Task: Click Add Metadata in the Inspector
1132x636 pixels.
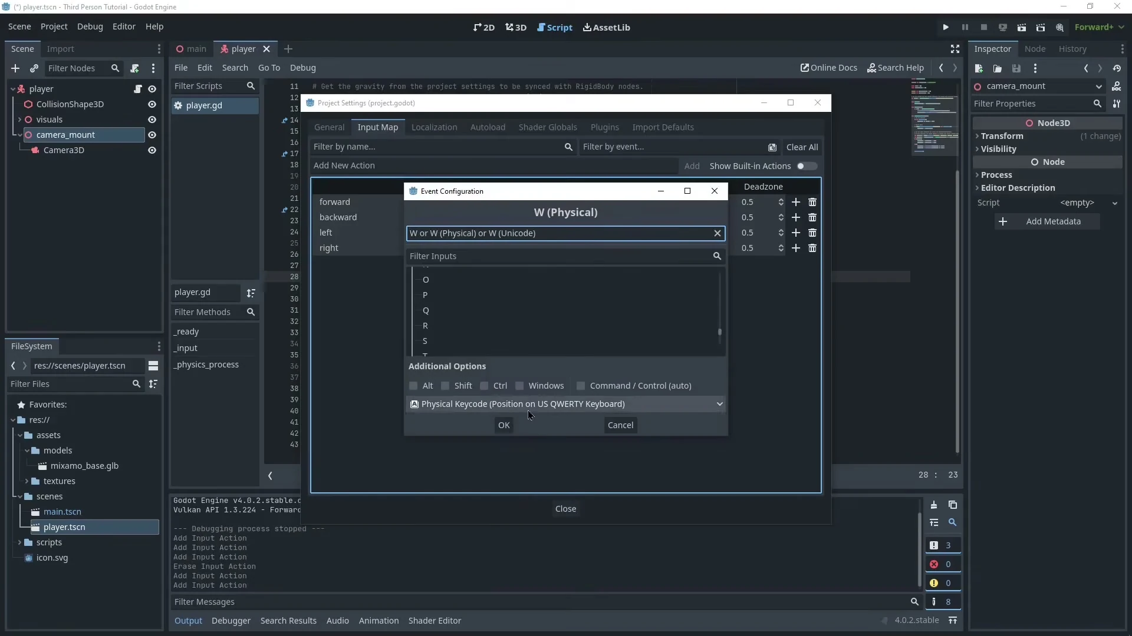Action: pos(1047,221)
